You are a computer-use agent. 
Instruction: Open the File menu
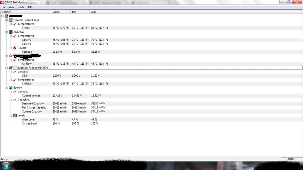coord(3,7)
